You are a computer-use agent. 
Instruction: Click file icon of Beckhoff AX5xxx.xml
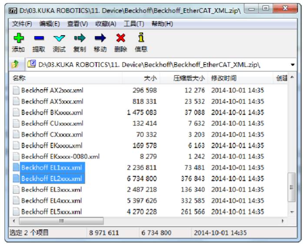coord(16,101)
